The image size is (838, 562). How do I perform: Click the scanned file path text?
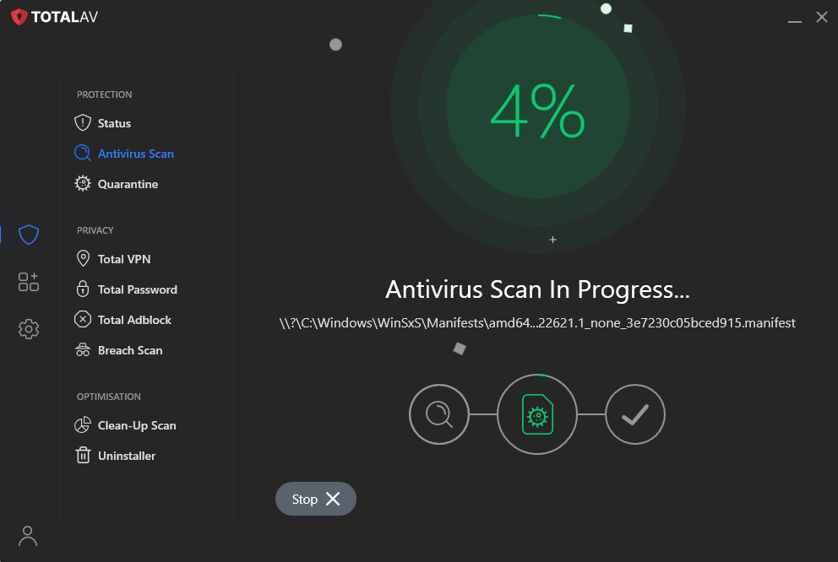(x=537, y=323)
